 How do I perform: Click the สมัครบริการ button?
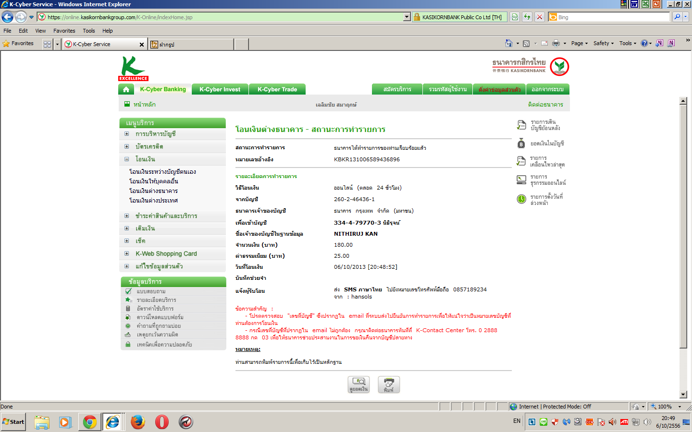pyautogui.click(x=397, y=89)
